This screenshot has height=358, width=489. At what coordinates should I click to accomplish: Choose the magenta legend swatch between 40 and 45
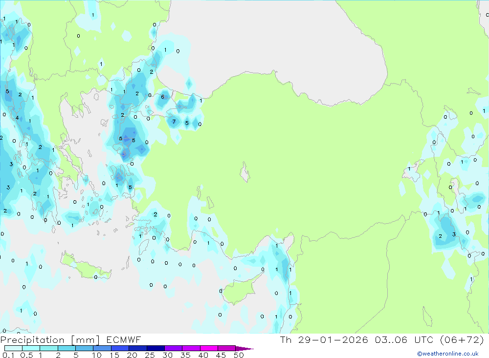pos(209,348)
